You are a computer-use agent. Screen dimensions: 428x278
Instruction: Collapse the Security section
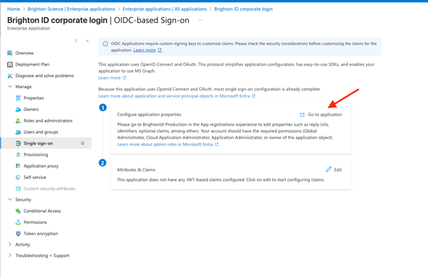coord(10,200)
